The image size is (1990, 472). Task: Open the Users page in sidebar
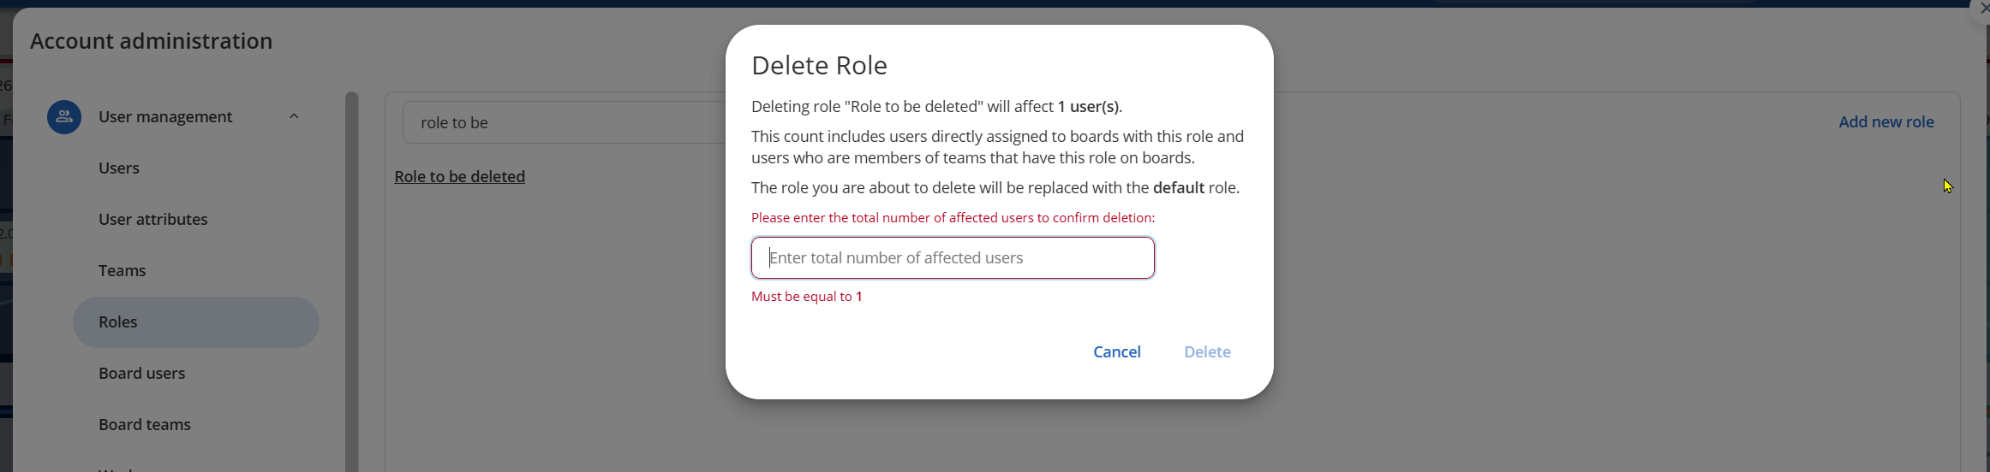point(119,168)
